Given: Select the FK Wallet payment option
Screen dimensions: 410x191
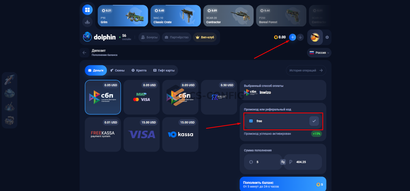Looking at the screenshot, I should pos(219,97).
